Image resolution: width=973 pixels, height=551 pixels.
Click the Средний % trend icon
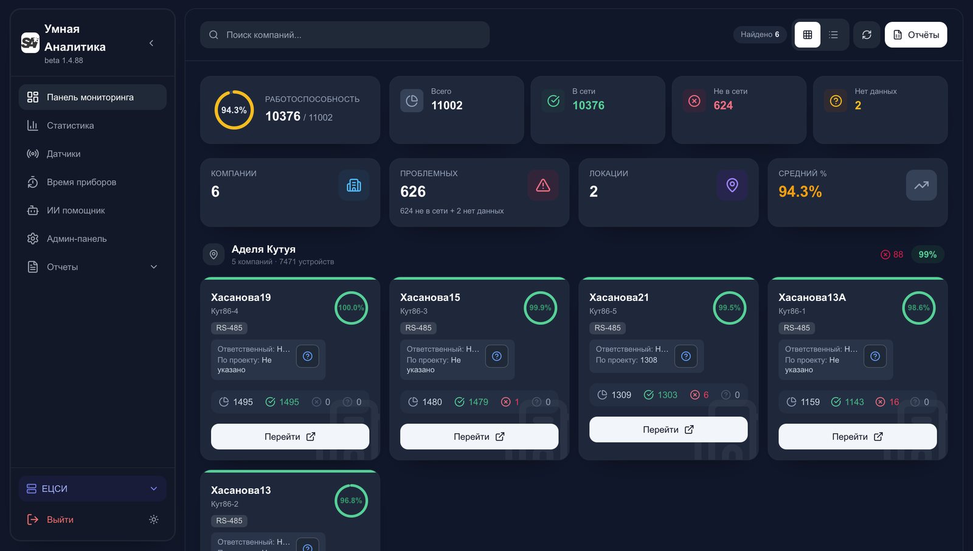(x=921, y=185)
